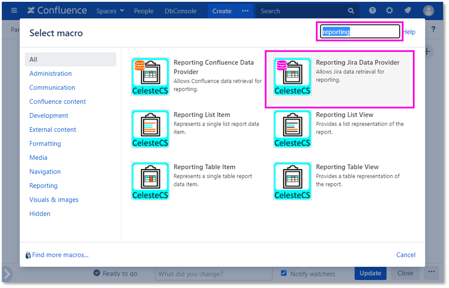
Task: Click the Ready to go checkmark icon
Action: click(97, 273)
